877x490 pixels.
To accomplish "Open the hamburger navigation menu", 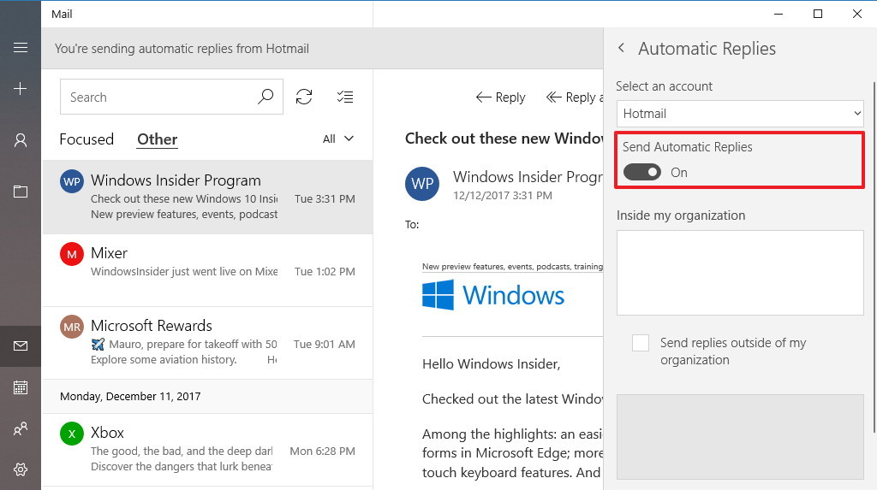I will [x=21, y=48].
